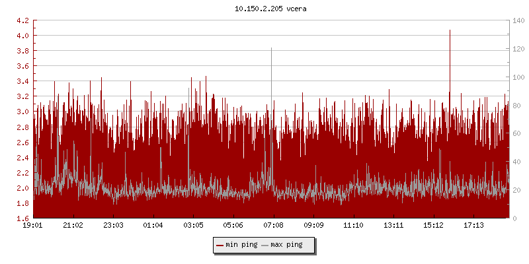This screenshot has height=264, width=529.
Task: Click the 140 value on right axis
Action: [x=518, y=20]
